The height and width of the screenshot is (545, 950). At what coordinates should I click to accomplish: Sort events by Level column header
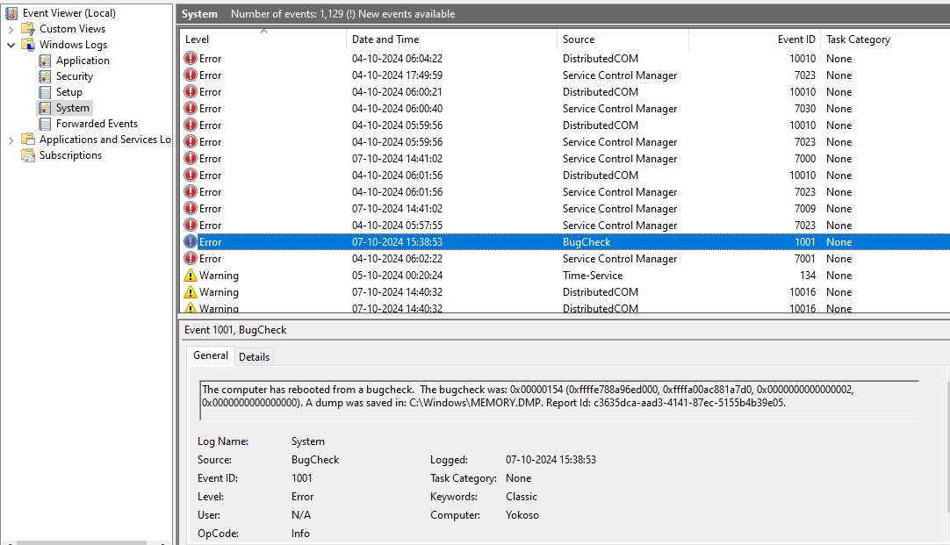coord(263,39)
